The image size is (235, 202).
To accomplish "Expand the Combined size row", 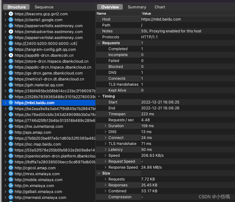I will [x=106, y=191].
